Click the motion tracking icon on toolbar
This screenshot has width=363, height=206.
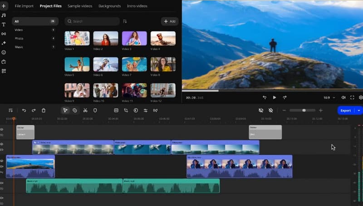coord(155,110)
